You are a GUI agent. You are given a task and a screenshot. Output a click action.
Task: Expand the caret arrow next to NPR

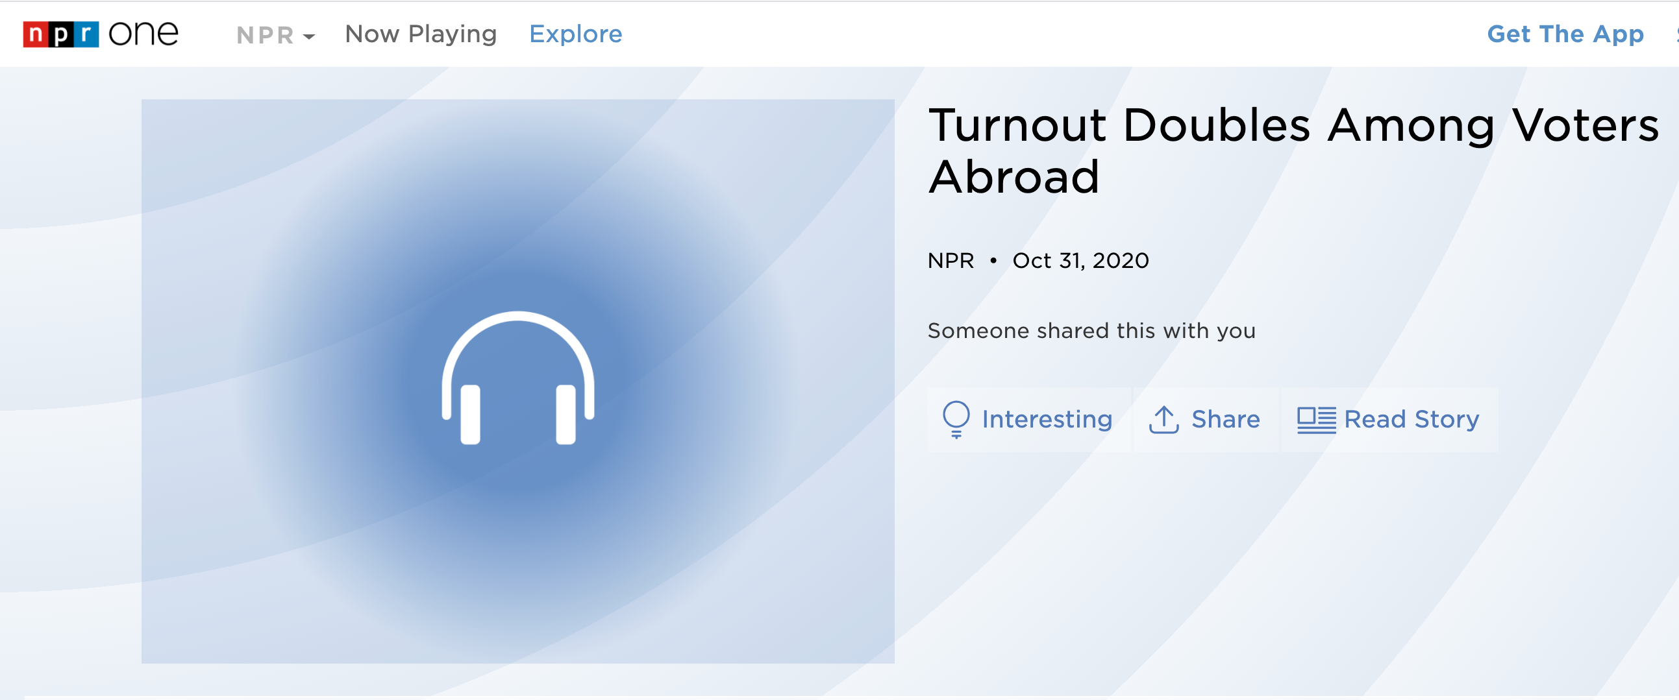coord(309,36)
